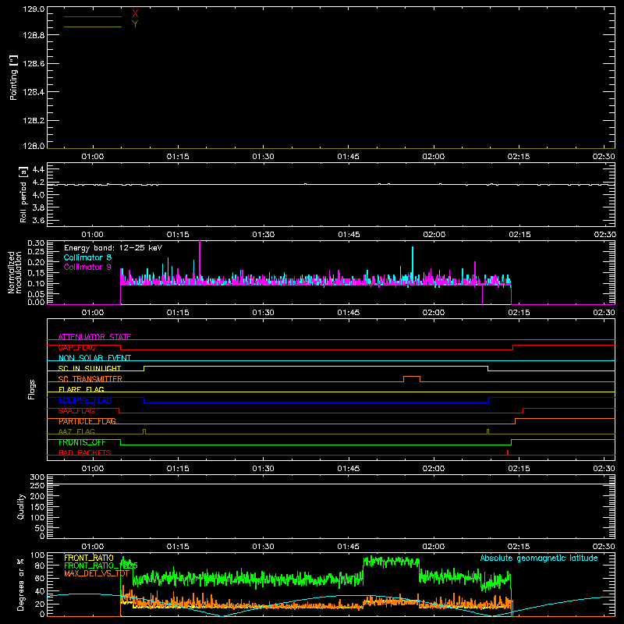Screen dimensions: 624x624
Task: Click the 128.4 tick on Pointing axis
Action: click(34, 92)
